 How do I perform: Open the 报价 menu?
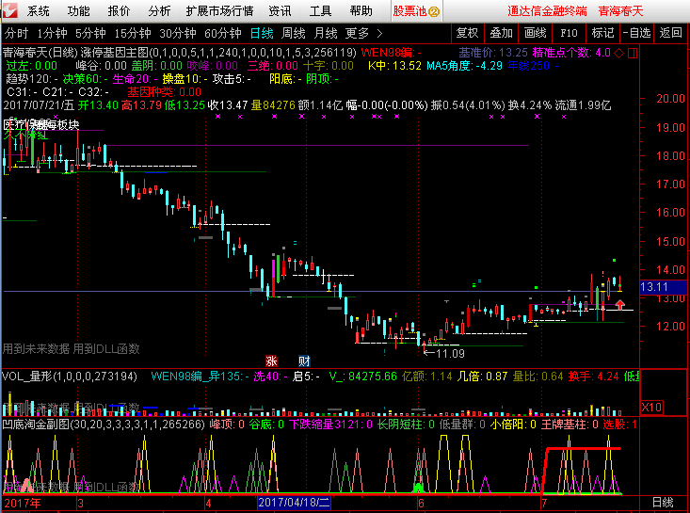tap(120, 11)
